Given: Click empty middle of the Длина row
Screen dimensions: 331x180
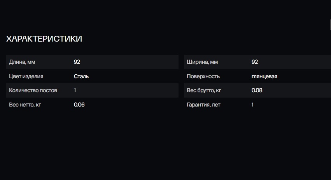Looking at the screenshot, I should point(128,62).
